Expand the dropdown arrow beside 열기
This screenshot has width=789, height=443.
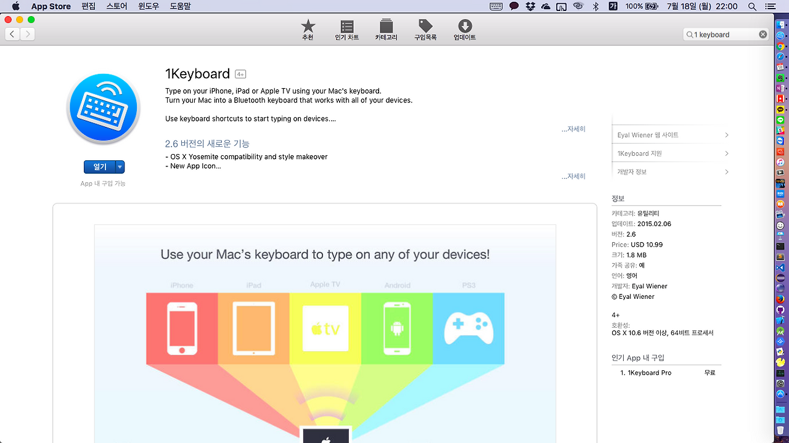click(120, 167)
